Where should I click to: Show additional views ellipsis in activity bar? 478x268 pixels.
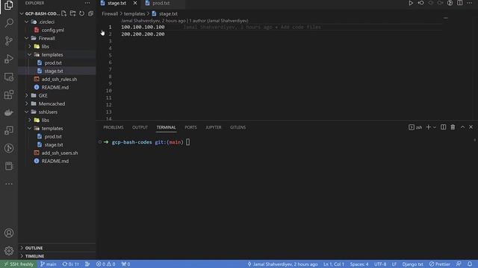point(9,184)
